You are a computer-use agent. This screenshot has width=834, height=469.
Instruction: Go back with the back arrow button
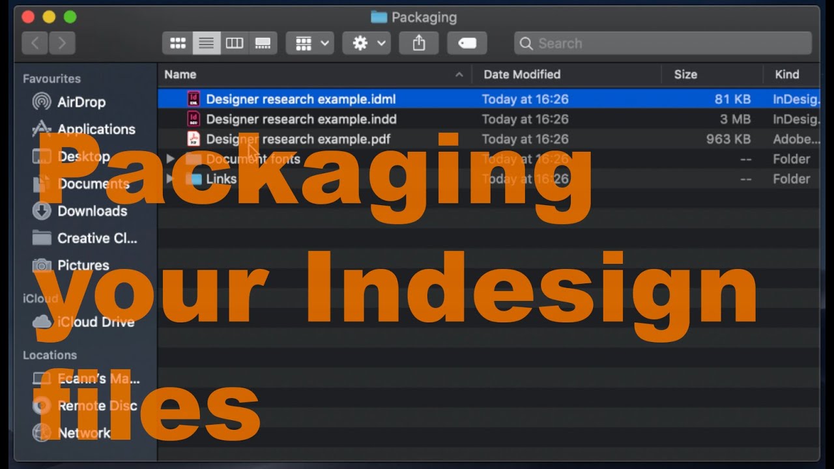point(35,43)
